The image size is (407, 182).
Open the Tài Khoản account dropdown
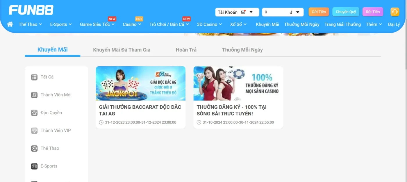(237, 12)
